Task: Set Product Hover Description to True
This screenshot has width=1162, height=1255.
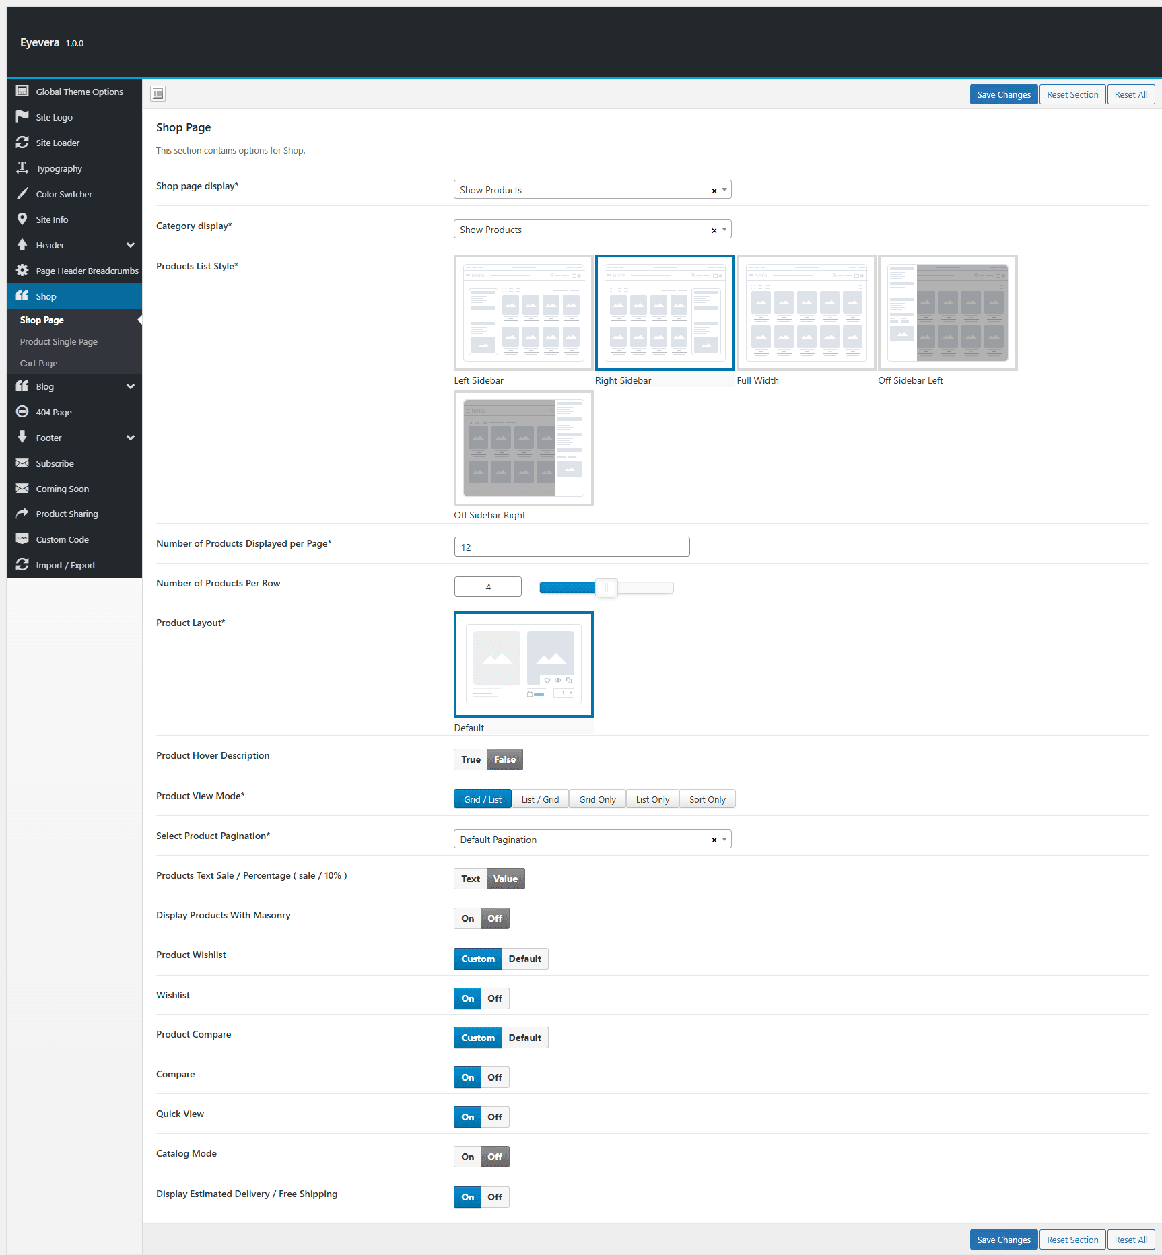Action: pyautogui.click(x=471, y=759)
